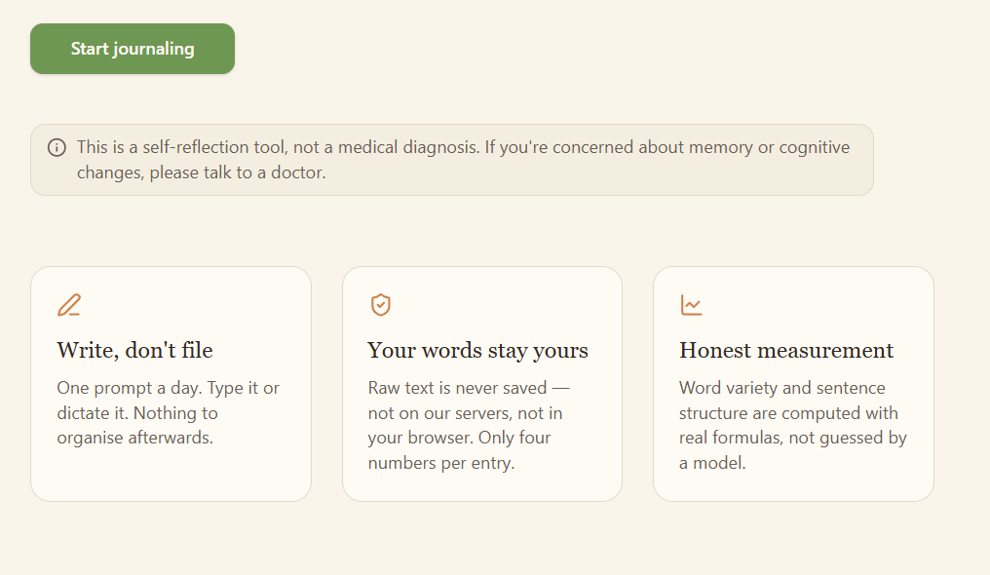Select the "Honest measurement" heading
990x575 pixels.
click(786, 350)
